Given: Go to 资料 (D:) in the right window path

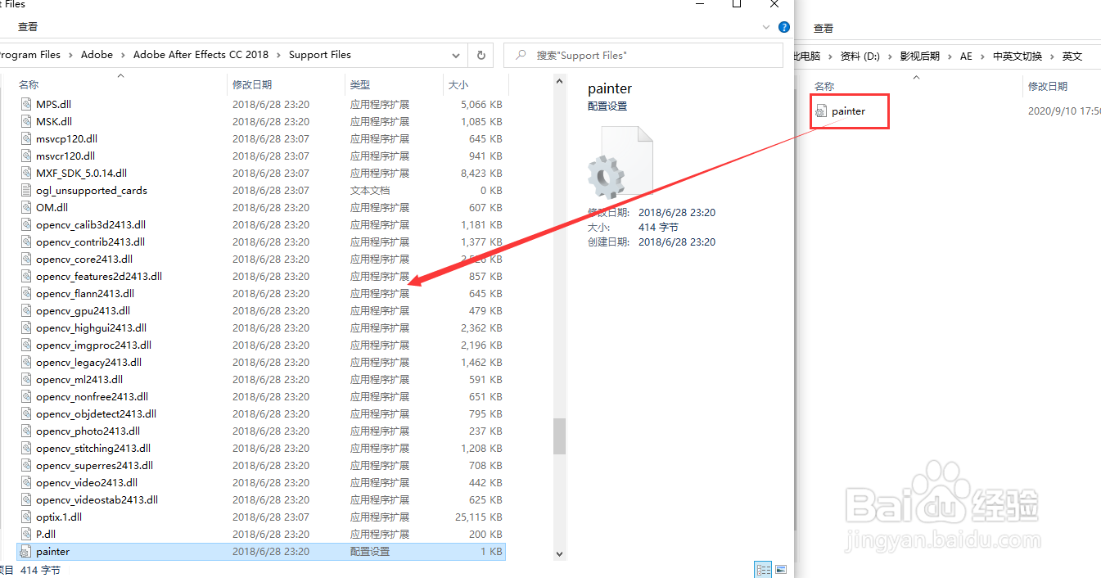Looking at the screenshot, I should [x=860, y=56].
